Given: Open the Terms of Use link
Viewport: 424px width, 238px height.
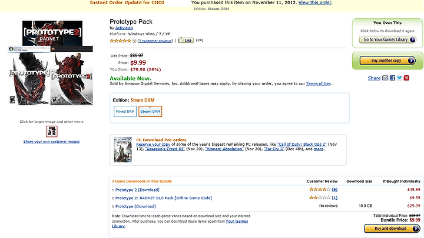Looking at the screenshot, I should click(318, 83).
